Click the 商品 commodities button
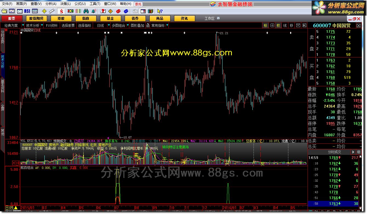This screenshot has height=214, width=367. pos(160,18)
